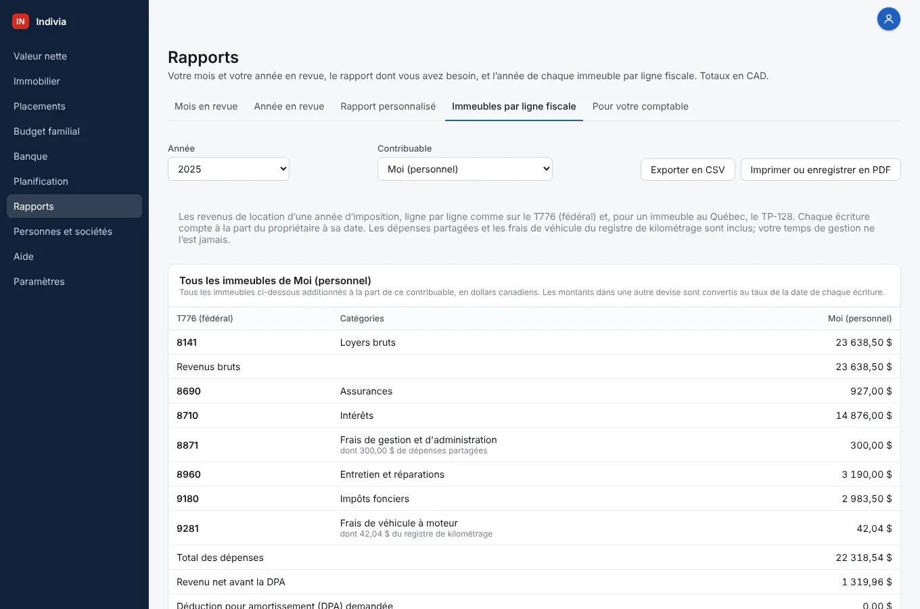Image resolution: width=920 pixels, height=609 pixels.
Task: Click the 9180 line code
Action: click(187, 499)
